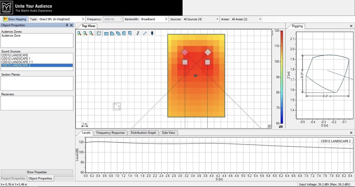The width and height of the screenshot is (355, 187).
Task: Open the Frequency Response tab
Action: (110, 133)
